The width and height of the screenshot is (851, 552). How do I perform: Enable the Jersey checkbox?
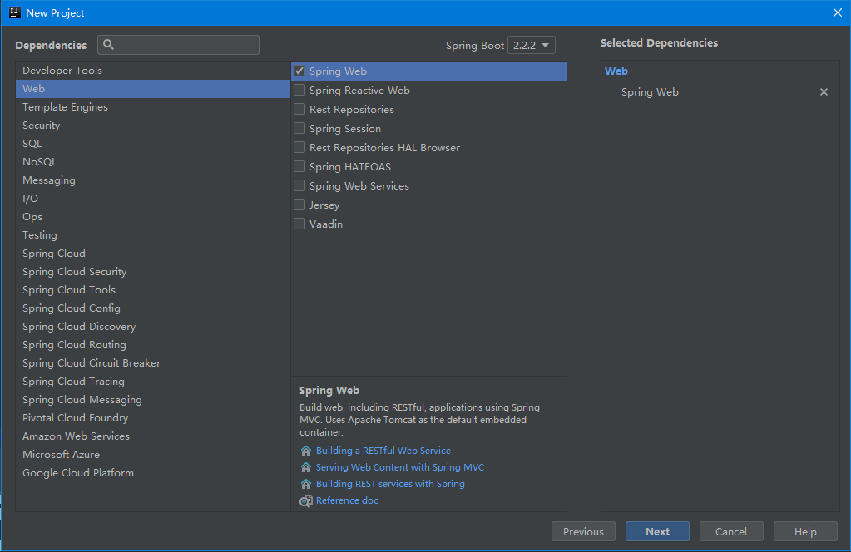point(299,205)
